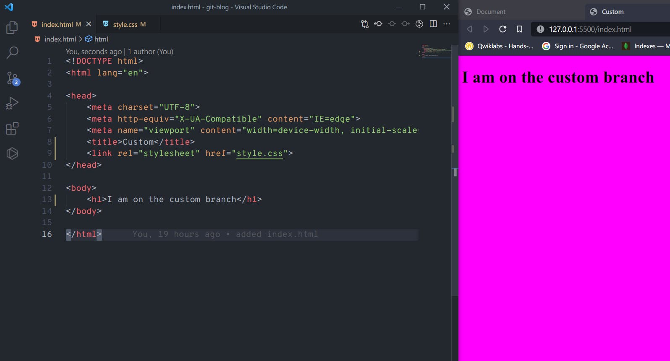This screenshot has height=361, width=670.
Task: Click the h1 custom branch code line
Action: coord(174,200)
